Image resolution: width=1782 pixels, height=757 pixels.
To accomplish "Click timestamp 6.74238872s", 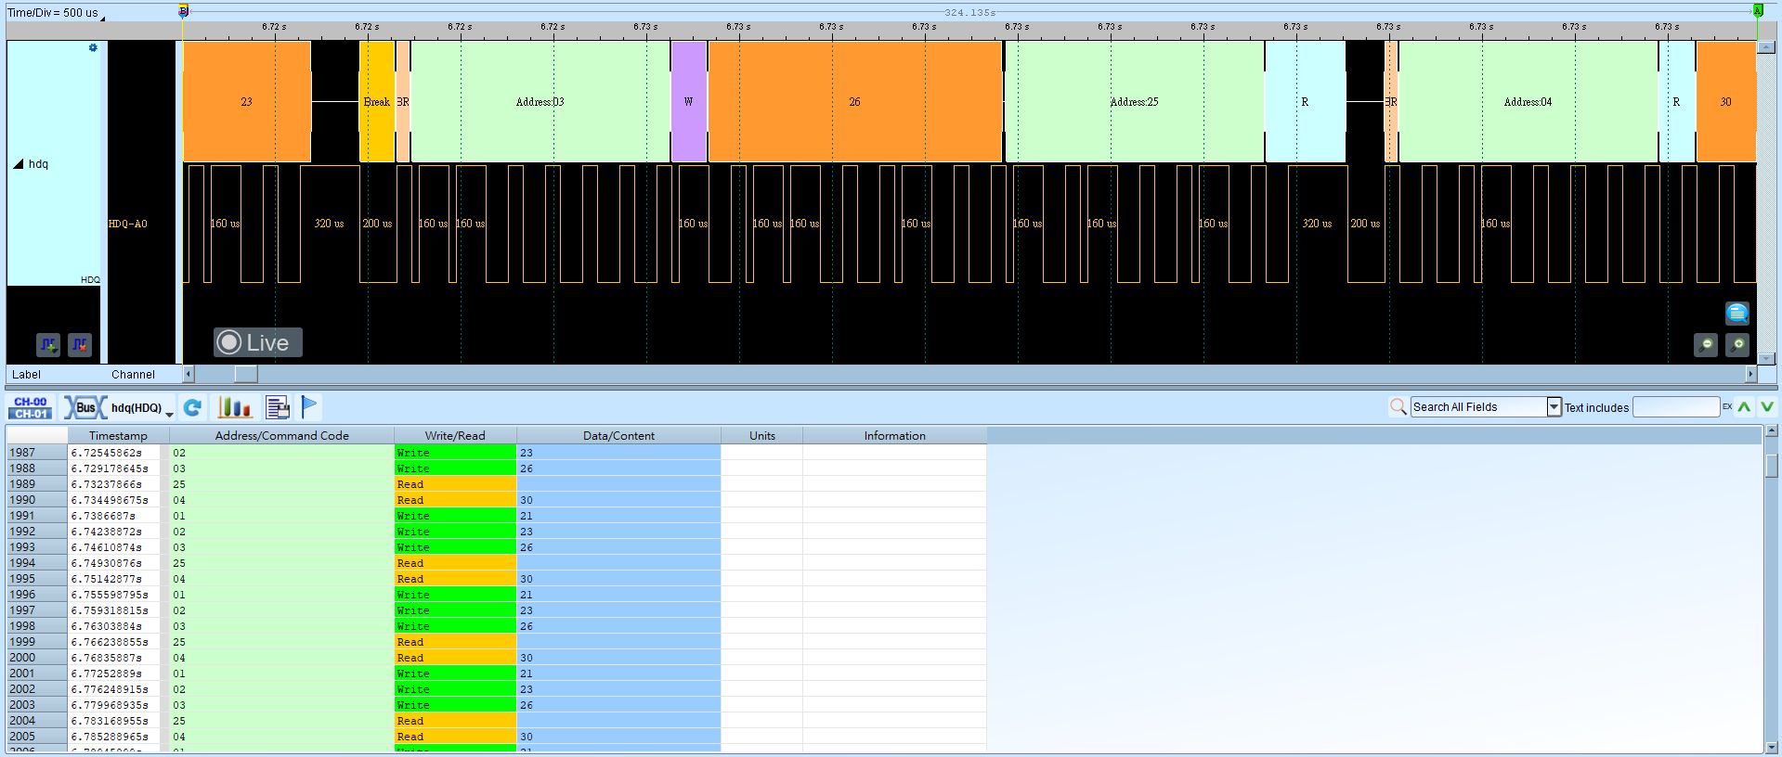I will 107,532.
